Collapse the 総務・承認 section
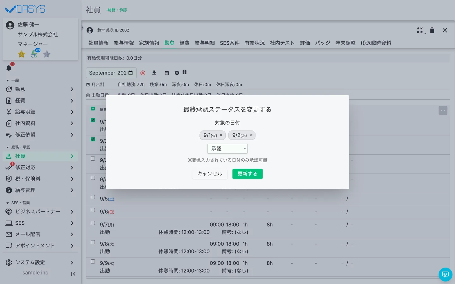Image resolution: width=455 pixels, height=284 pixels. tap(18, 147)
